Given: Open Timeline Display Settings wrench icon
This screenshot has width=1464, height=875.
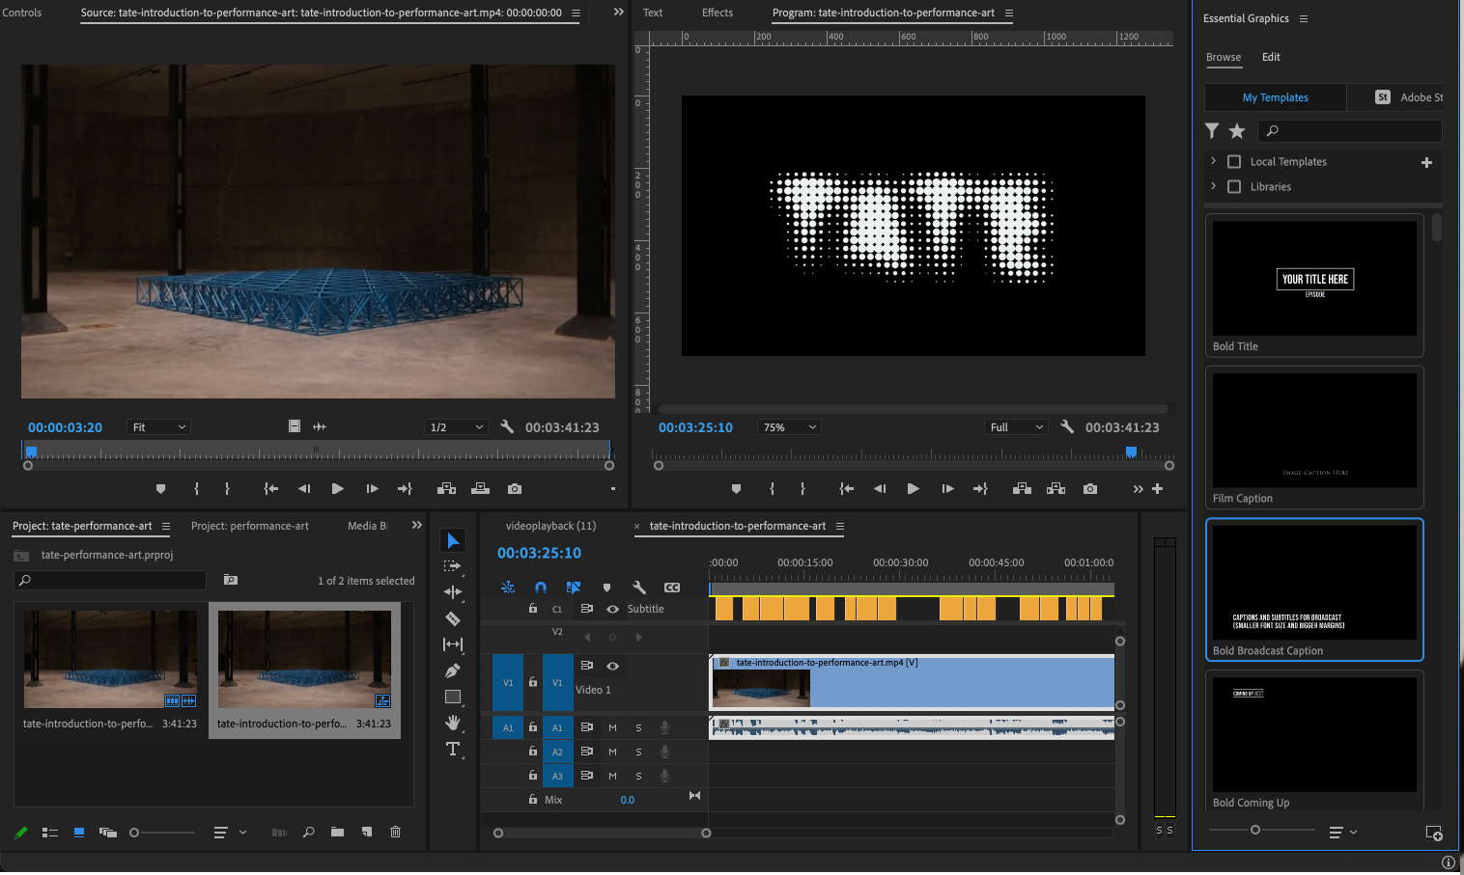Looking at the screenshot, I should click(638, 587).
